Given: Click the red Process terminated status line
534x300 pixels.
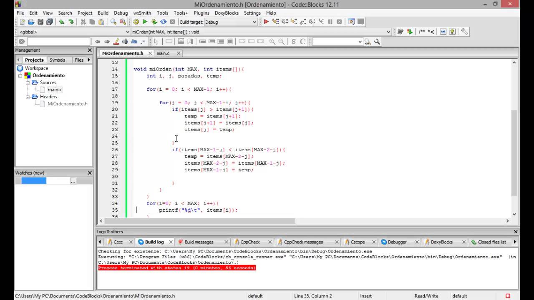Looking at the screenshot, I should [177, 268].
